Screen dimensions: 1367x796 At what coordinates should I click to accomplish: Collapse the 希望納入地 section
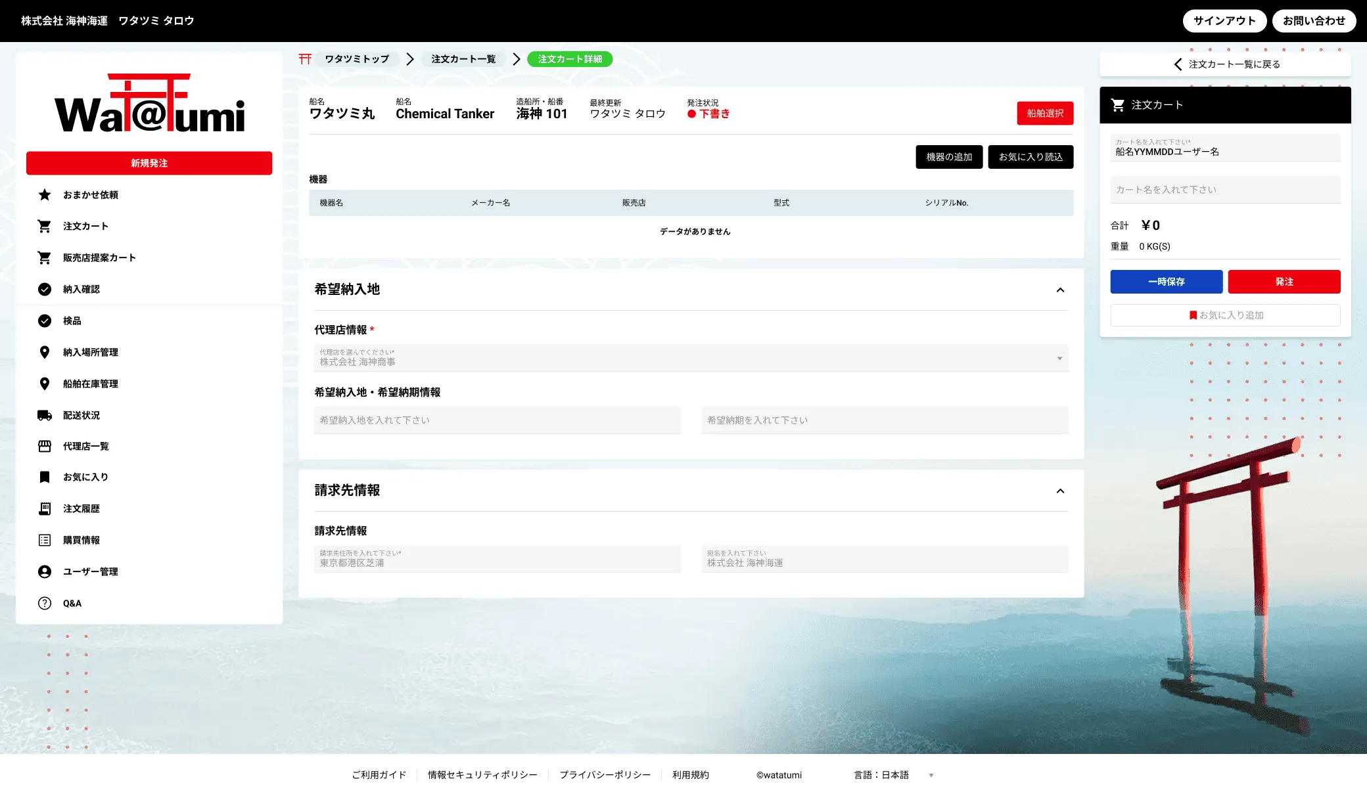coord(1060,290)
